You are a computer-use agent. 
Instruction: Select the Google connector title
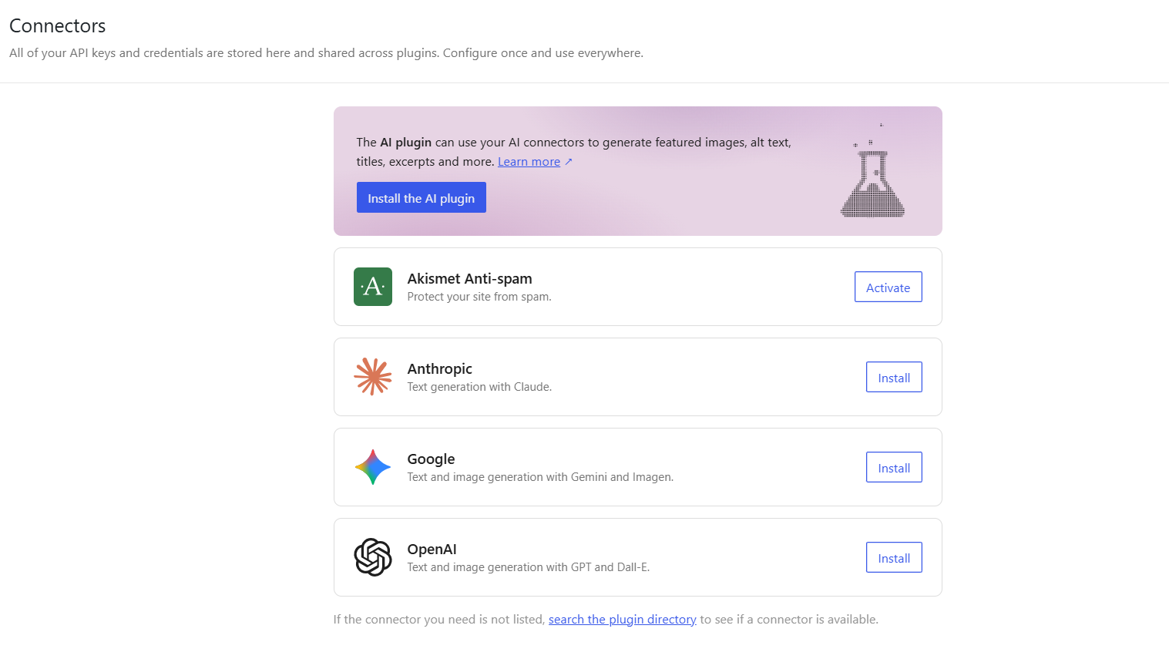tap(431, 459)
